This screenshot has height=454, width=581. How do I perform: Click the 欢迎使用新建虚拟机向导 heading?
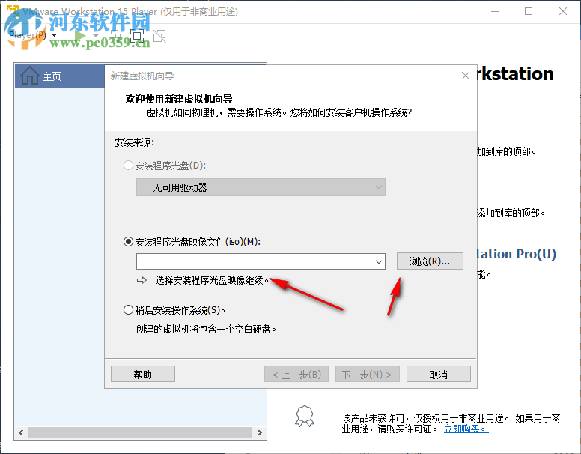(179, 99)
